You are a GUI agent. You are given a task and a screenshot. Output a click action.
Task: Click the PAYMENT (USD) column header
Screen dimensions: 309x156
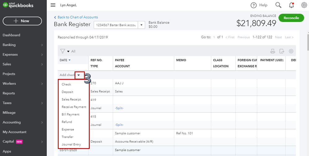[x=272, y=60]
